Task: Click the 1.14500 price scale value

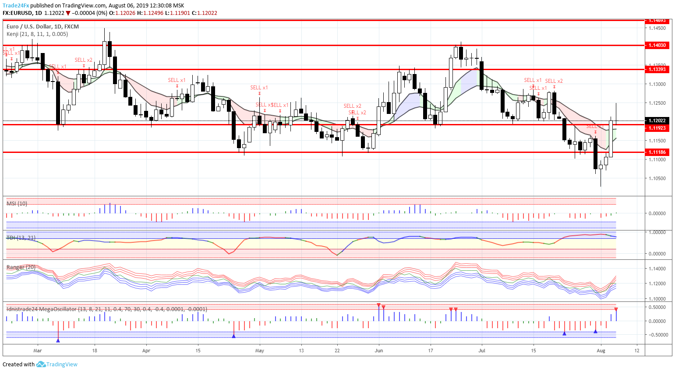Action: pyautogui.click(x=657, y=28)
